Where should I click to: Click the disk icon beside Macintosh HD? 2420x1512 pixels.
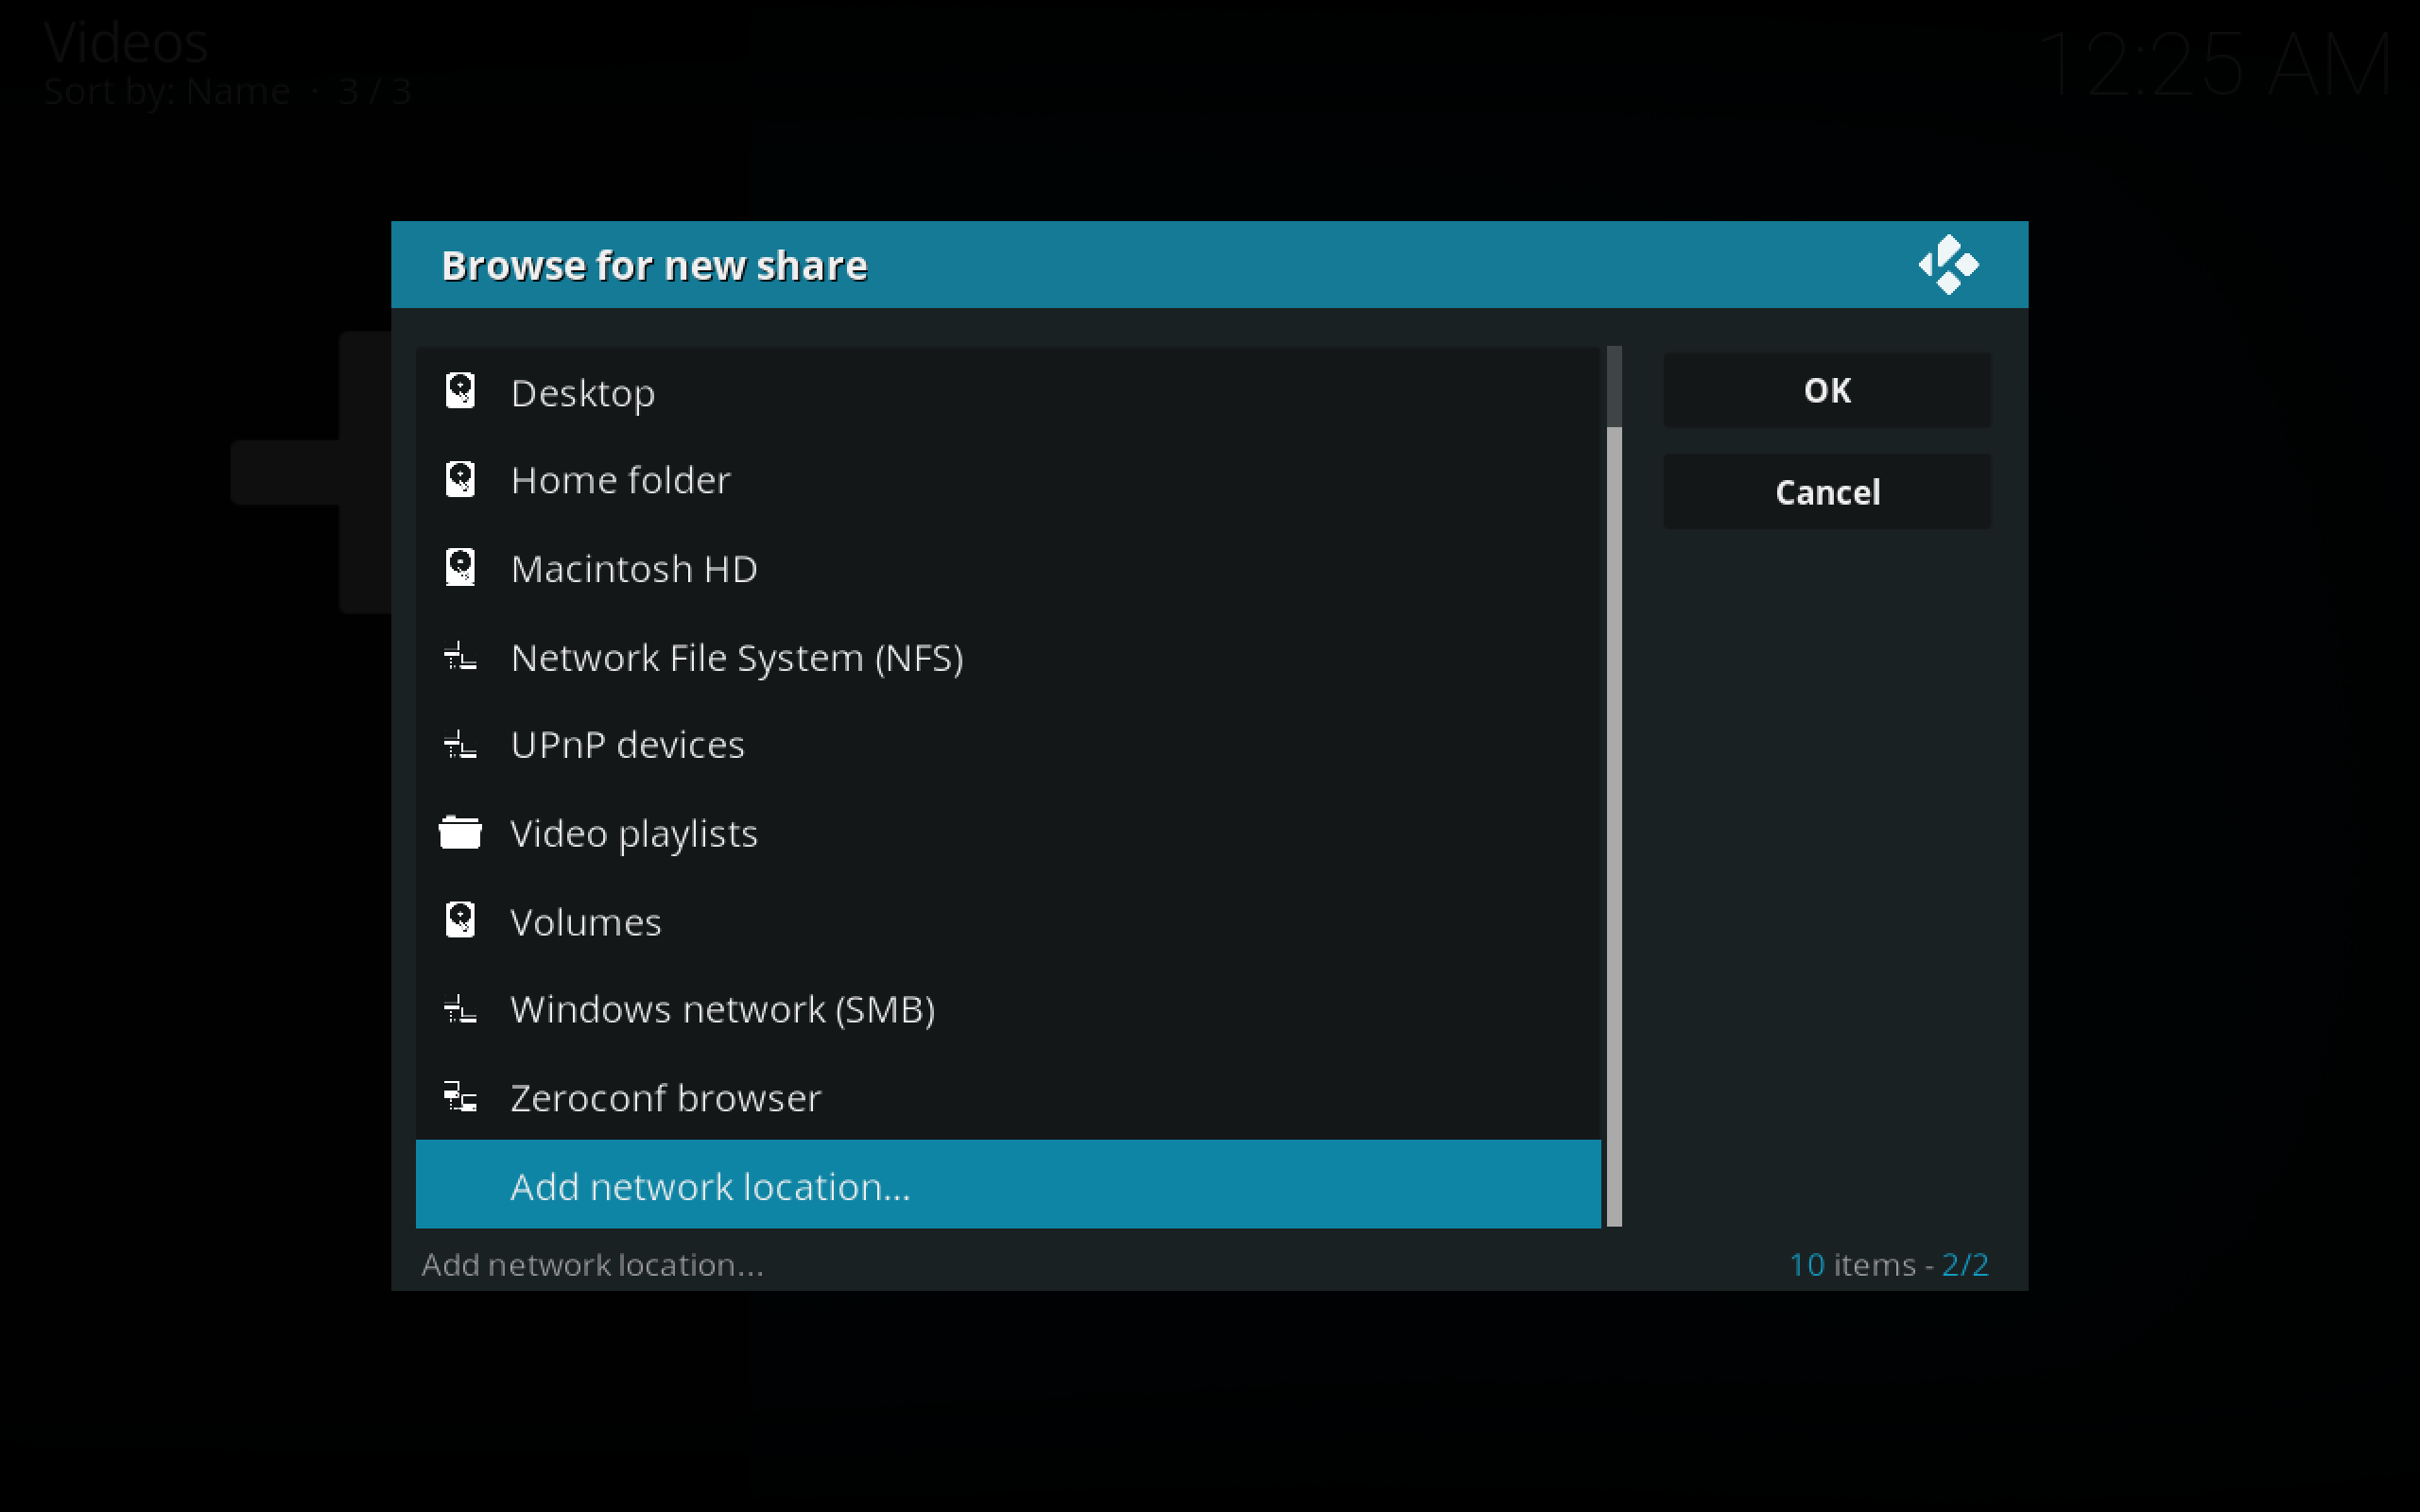coord(461,567)
